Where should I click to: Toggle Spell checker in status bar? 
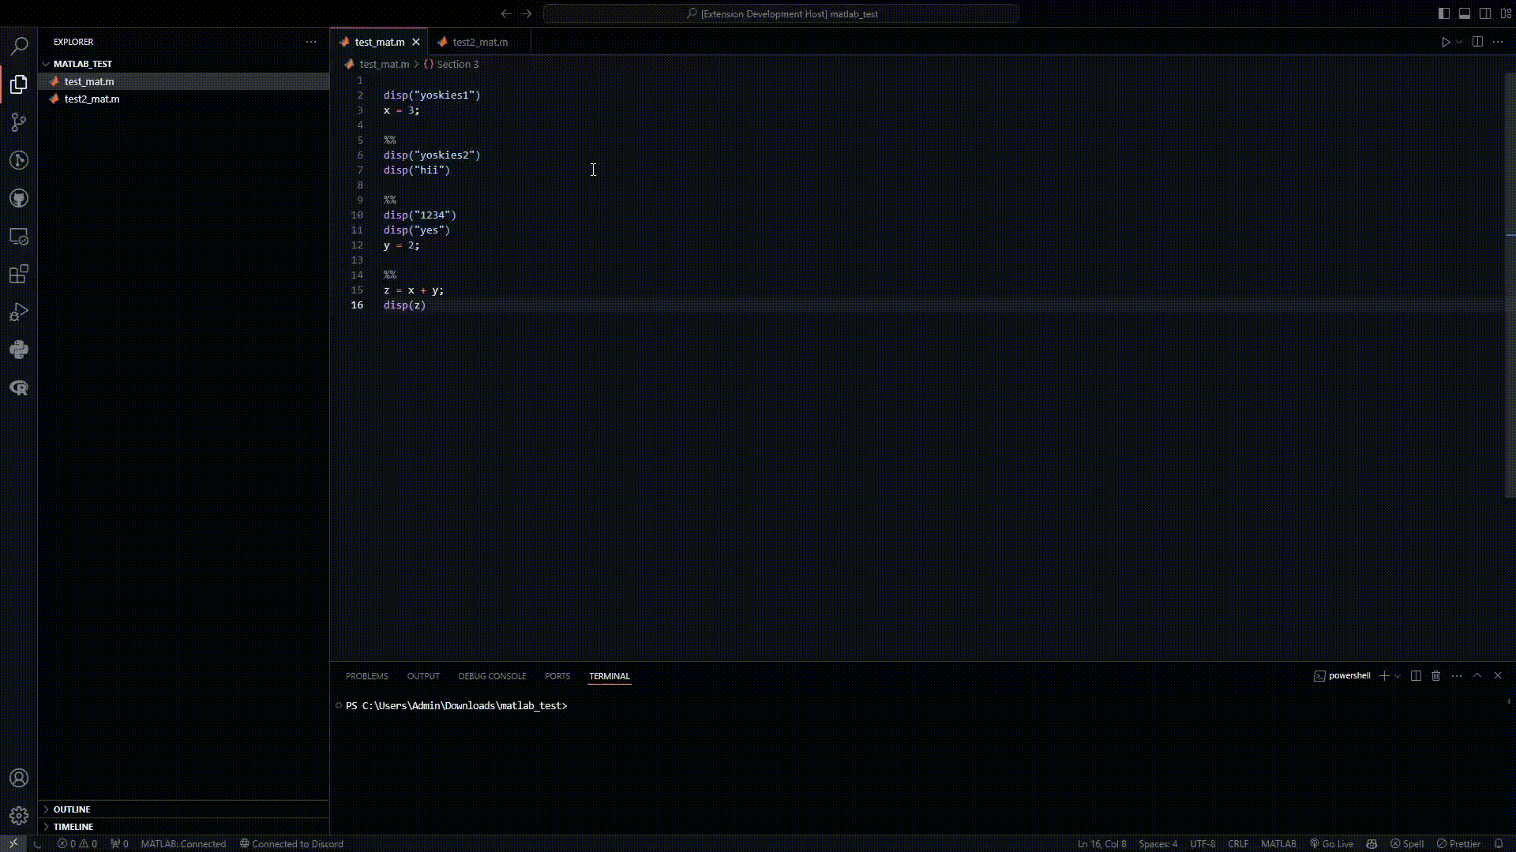(1407, 843)
